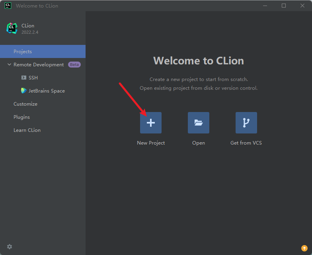Image resolution: width=312 pixels, height=255 pixels.
Task: Click the Get from VCS branch icon
Action: [246, 122]
